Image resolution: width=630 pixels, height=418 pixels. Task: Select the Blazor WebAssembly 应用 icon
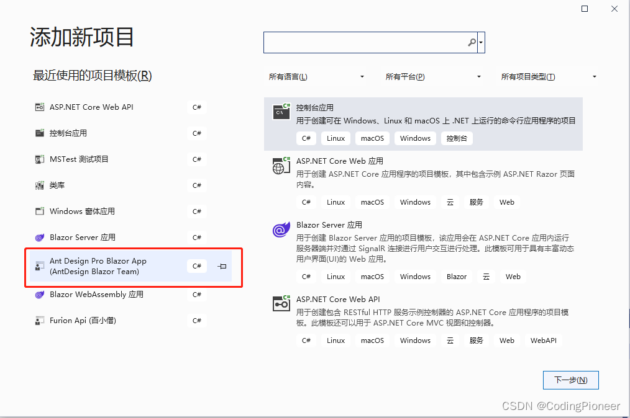click(x=39, y=295)
